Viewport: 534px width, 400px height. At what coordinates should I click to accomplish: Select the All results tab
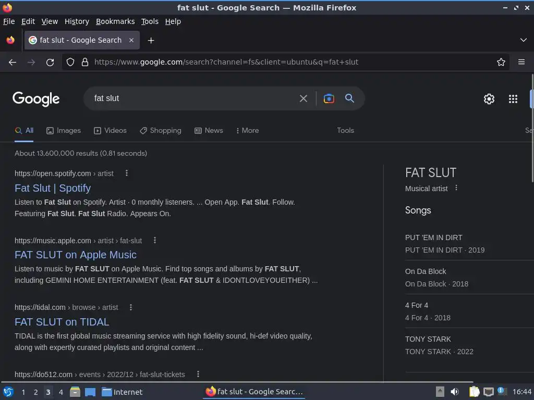pyautogui.click(x=24, y=131)
